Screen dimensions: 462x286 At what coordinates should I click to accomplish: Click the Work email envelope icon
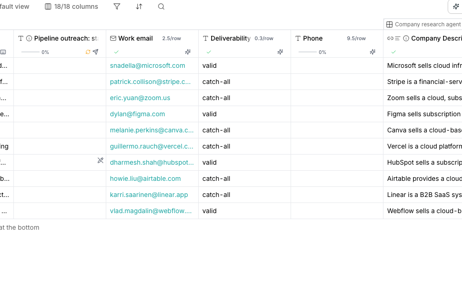113,38
